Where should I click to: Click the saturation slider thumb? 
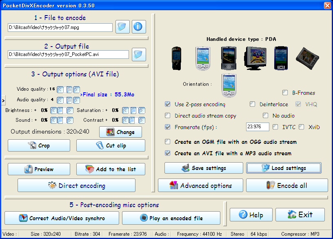coord(133,110)
